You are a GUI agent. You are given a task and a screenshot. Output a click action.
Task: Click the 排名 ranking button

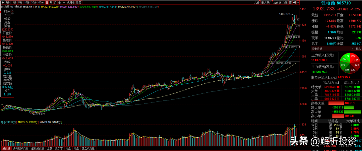pos(358,49)
